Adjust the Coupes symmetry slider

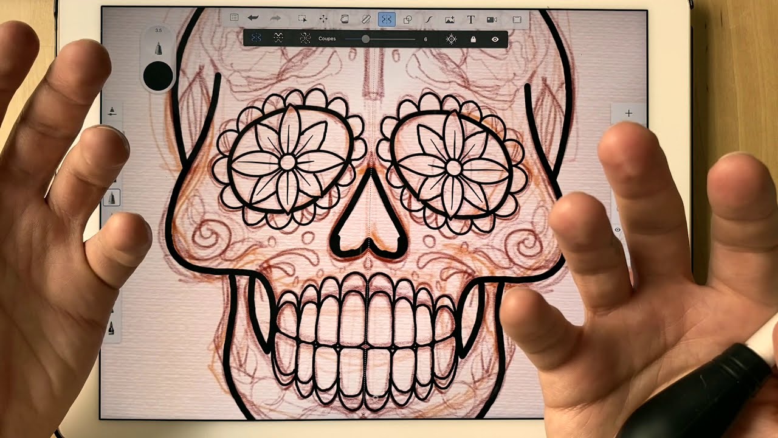tap(380, 39)
